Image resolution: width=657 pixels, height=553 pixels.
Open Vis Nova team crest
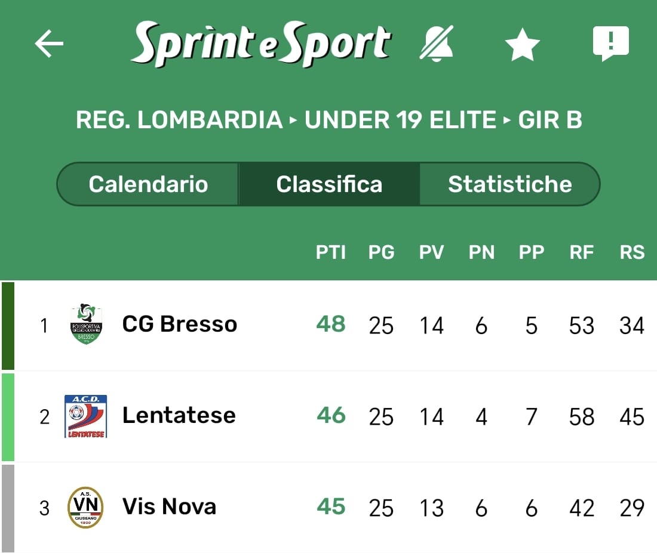pyautogui.click(x=85, y=507)
